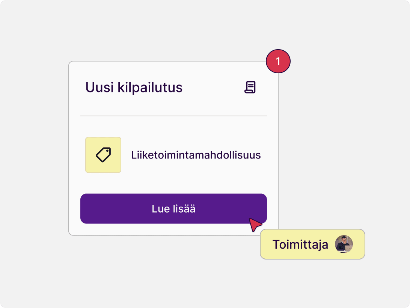Click the horizontal divider under the heading
Image resolution: width=410 pixels, height=308 pixels.
173,116
